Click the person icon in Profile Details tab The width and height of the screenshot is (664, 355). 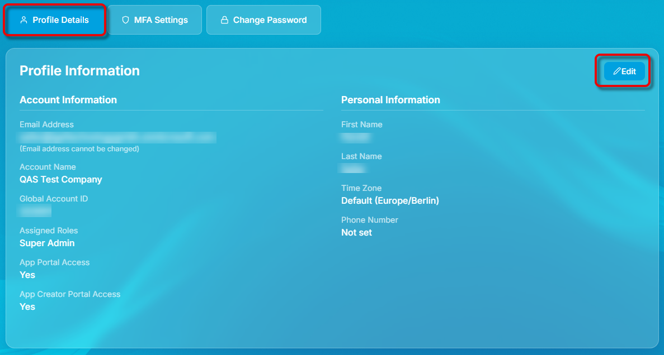[x=23, y=20]
